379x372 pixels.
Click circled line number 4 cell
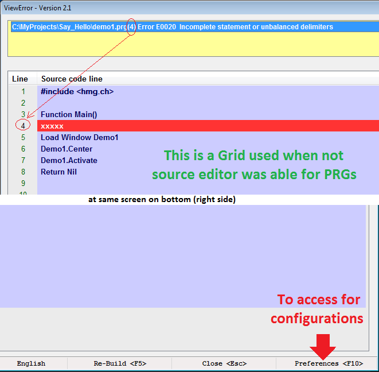pos(23,126)
